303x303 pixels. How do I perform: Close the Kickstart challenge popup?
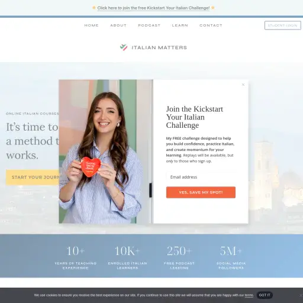pos(243,85)
